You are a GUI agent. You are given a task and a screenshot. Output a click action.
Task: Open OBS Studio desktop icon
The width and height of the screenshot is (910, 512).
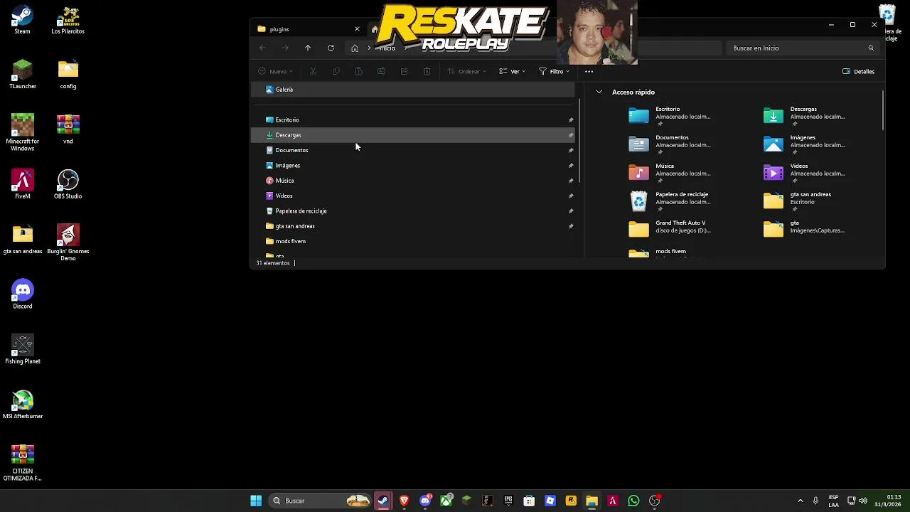coord(68,184)
